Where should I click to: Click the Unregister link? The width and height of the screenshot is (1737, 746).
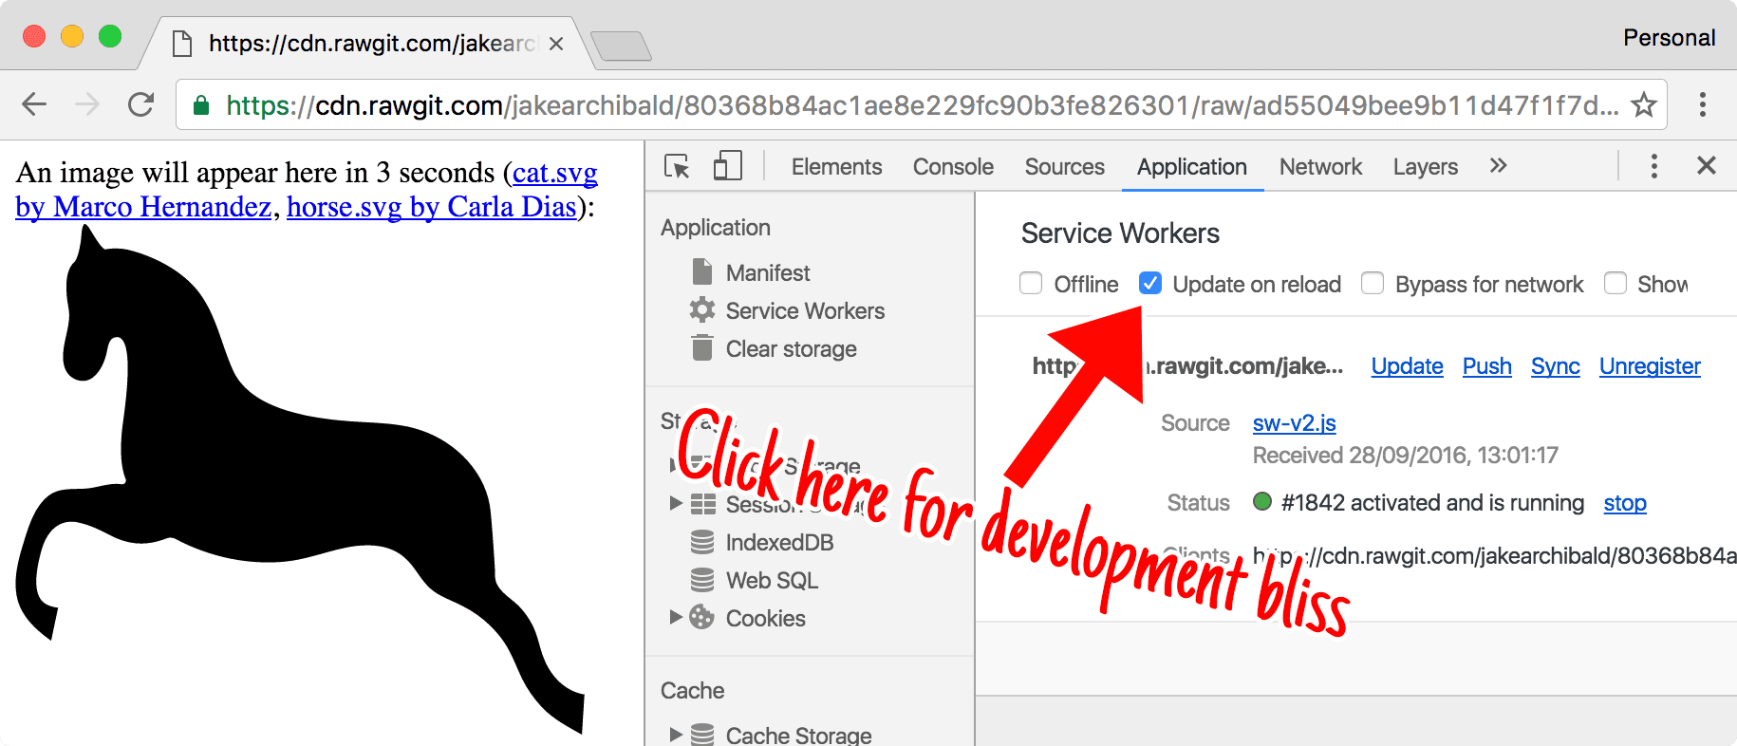click(1649, 366)
